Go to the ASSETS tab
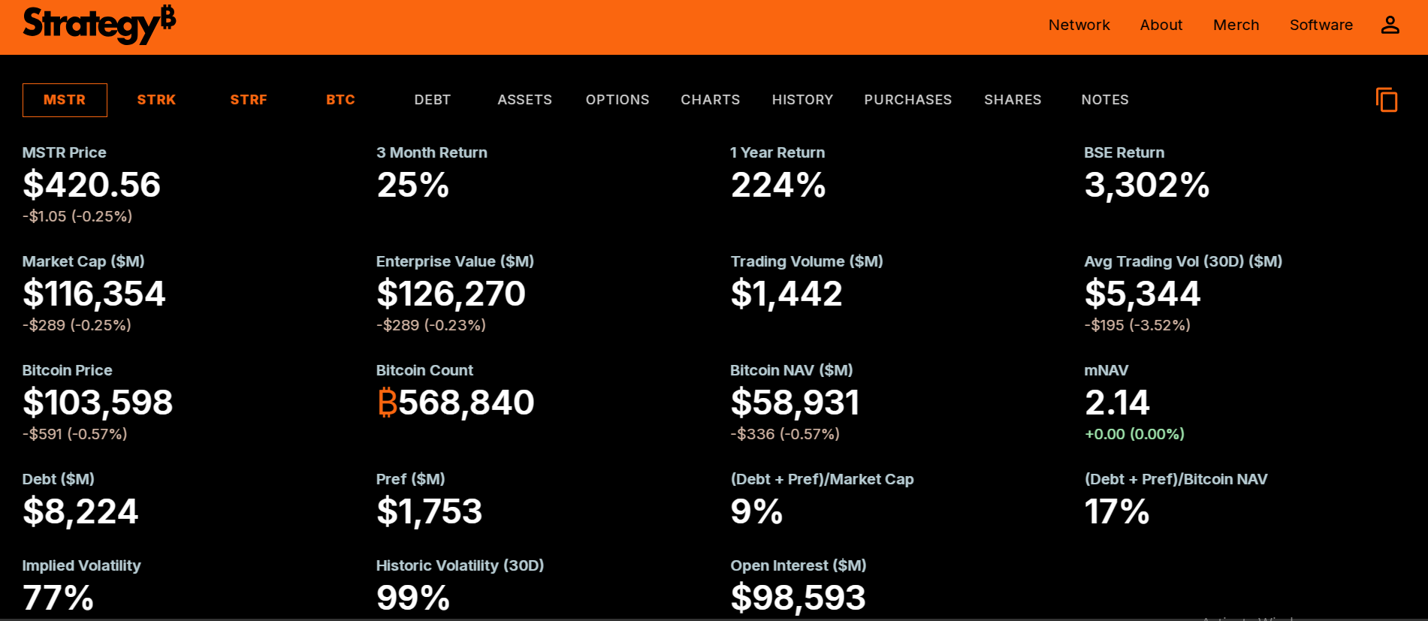This screenshot has height=621, width=1428. click(x=524, y=100)
